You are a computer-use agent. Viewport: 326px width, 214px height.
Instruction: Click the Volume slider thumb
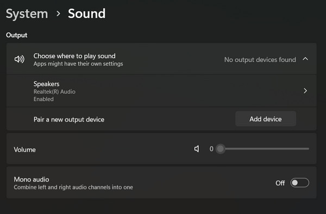tap(221, 149)
